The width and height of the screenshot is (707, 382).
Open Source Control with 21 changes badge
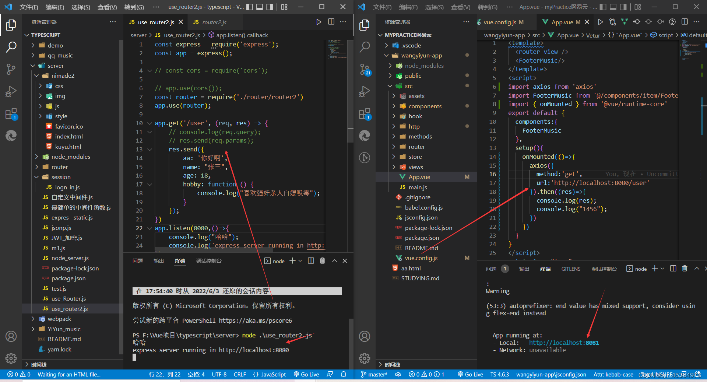(365, 69)
